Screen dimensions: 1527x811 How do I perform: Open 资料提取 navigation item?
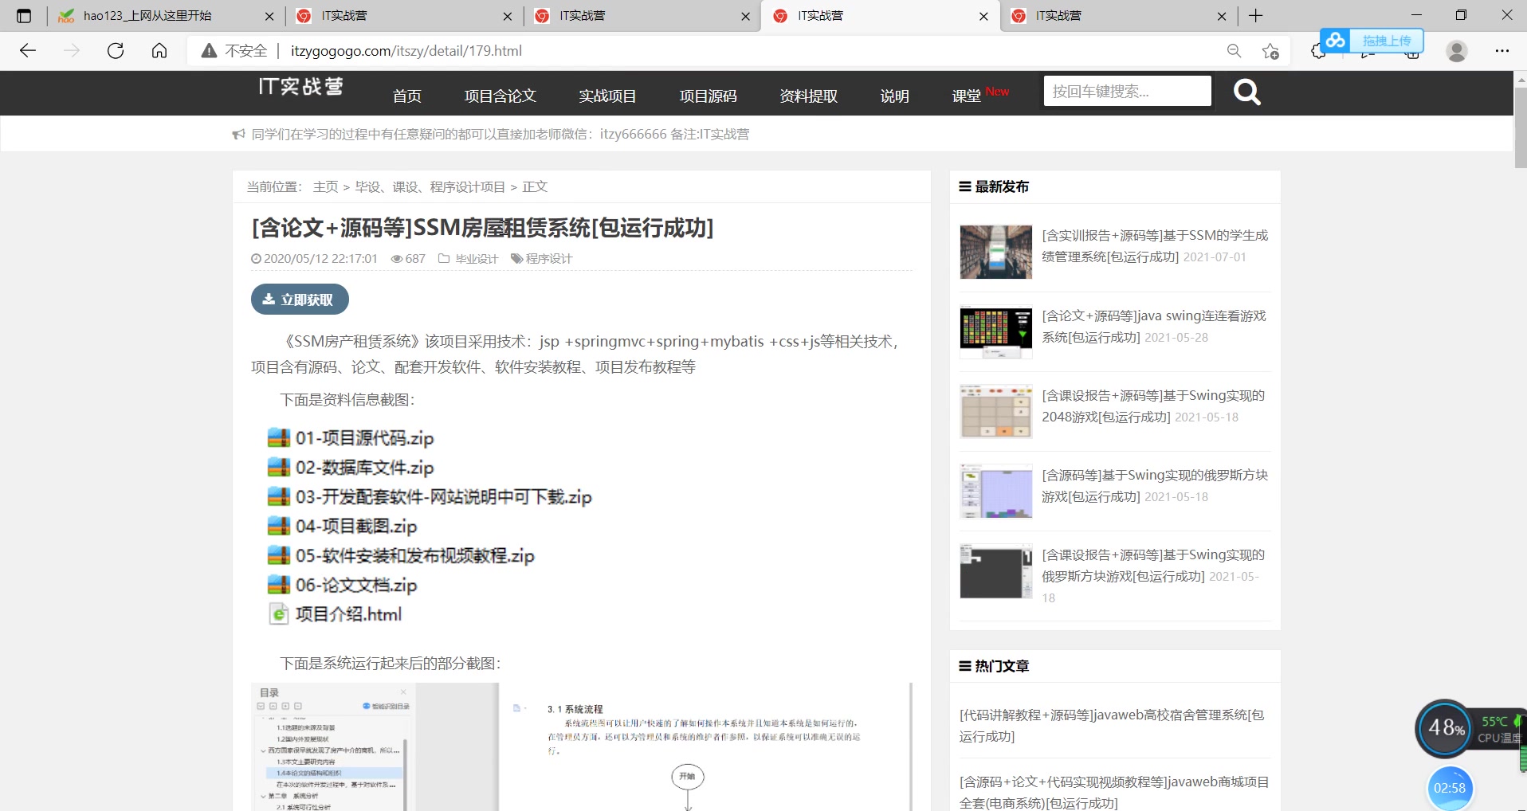coord(809,96)
